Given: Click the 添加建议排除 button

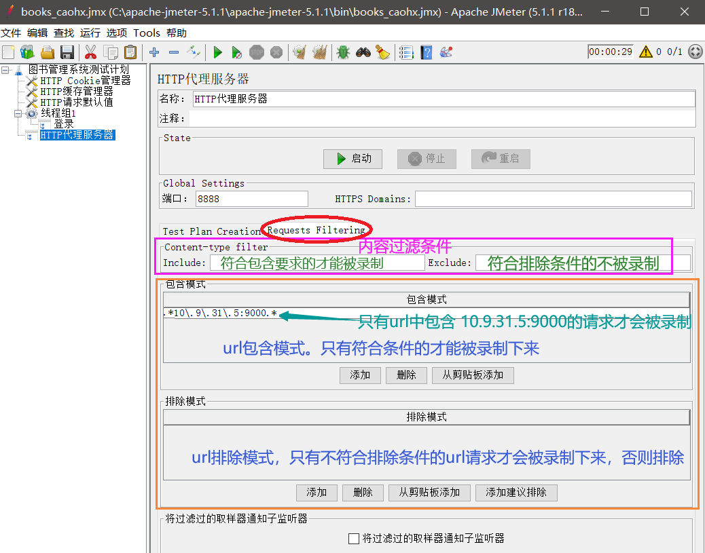Looking at the screenshot, I should (x=516, y=492).
